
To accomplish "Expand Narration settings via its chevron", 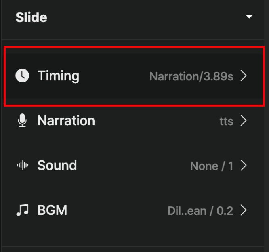I will (x=244, y=121).
